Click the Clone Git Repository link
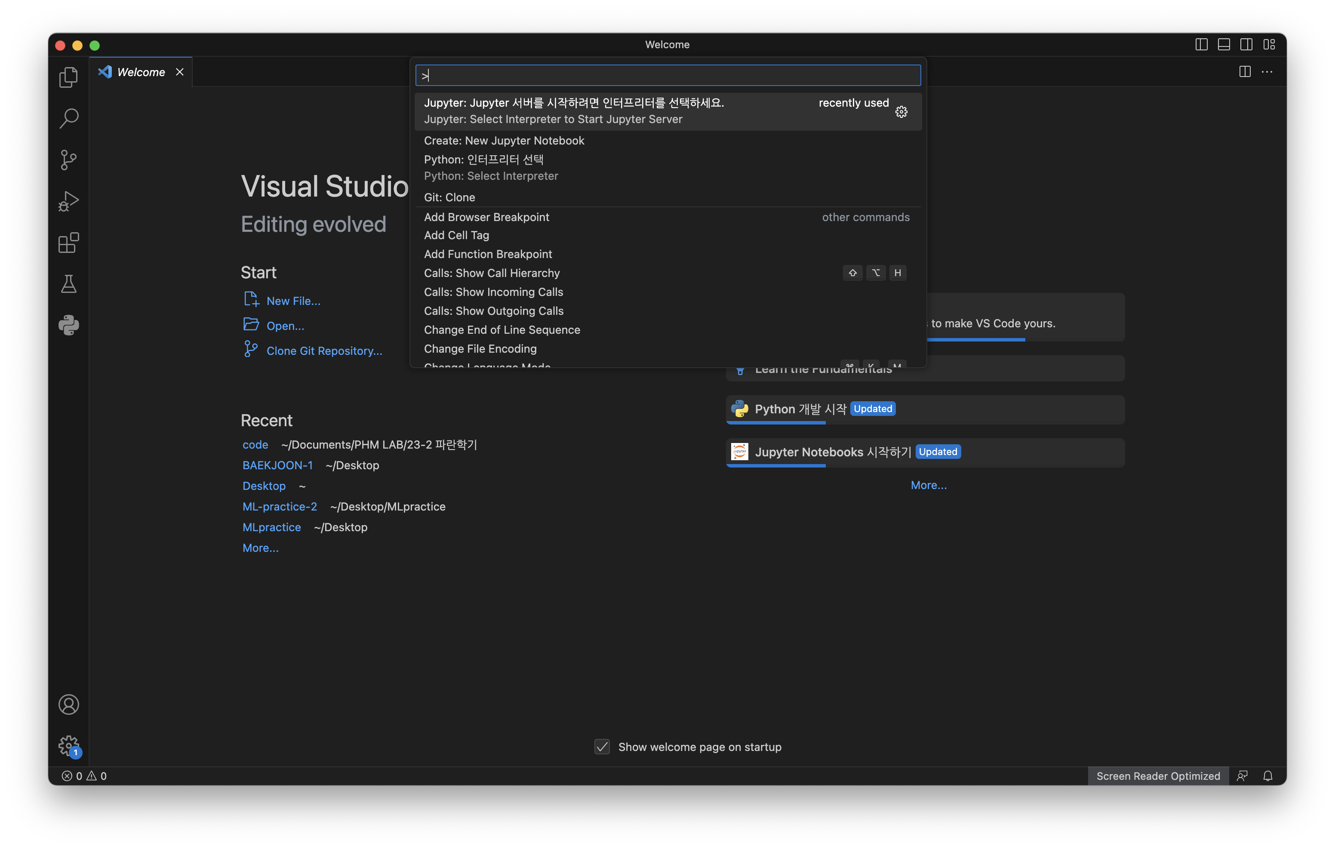Image resolution: width=1335 pixels, height=849 pixels. pos(324,351)
